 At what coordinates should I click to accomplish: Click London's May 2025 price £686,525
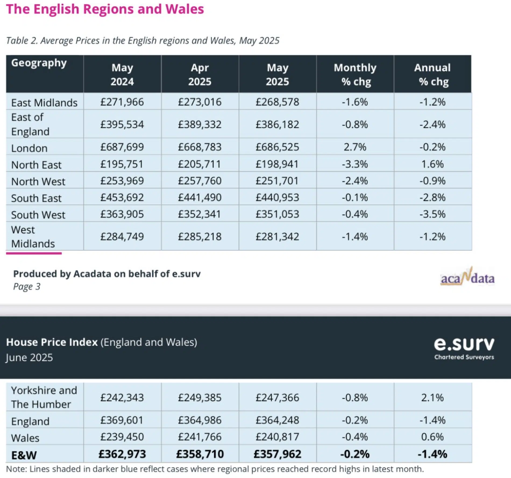[277, 147]
